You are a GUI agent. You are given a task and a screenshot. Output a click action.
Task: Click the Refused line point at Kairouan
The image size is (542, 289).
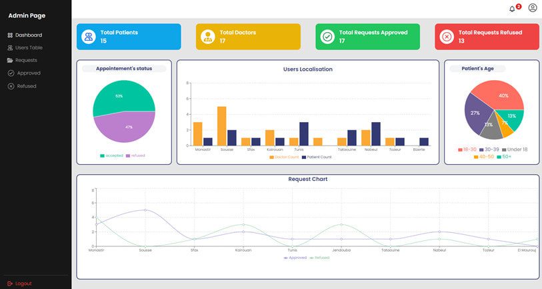pyautogui.click(x=243, y=225)
